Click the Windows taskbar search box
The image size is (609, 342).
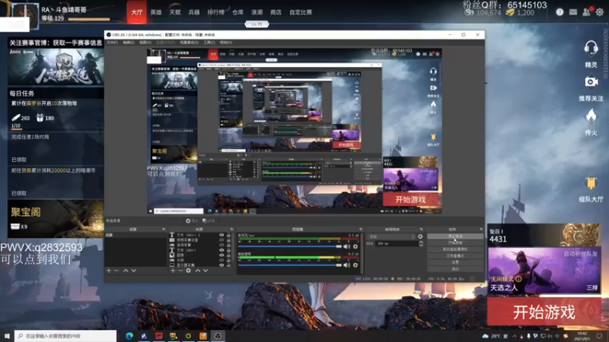pyautogui.click(x=65, y=336)
